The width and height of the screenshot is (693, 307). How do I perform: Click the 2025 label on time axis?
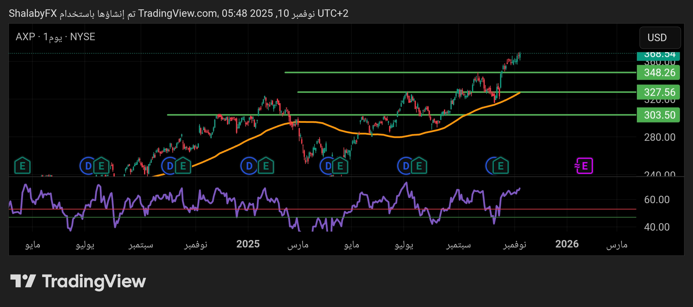click(248, 244)
